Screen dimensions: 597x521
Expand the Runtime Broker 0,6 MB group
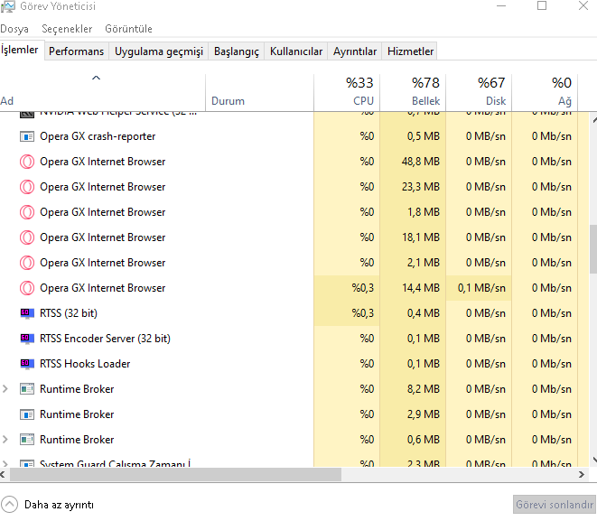(x=5, y=440)
